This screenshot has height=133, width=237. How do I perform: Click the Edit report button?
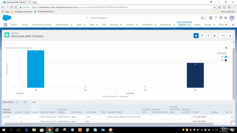coord(223,35)
